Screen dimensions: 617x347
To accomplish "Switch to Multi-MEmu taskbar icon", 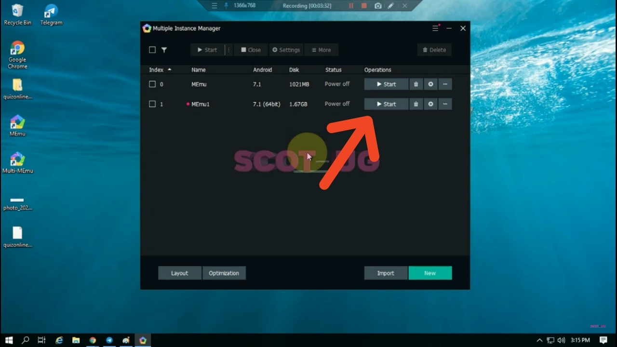I will coord(143,340).
